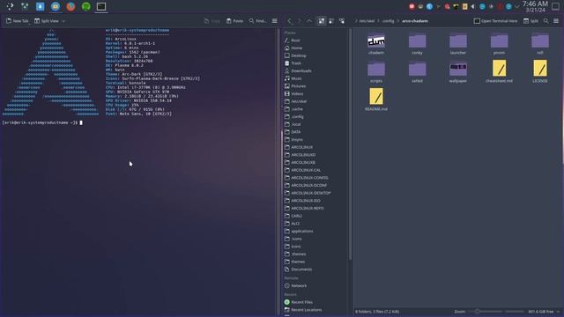Switch Dolphin to icons view mode

point(321,21)
